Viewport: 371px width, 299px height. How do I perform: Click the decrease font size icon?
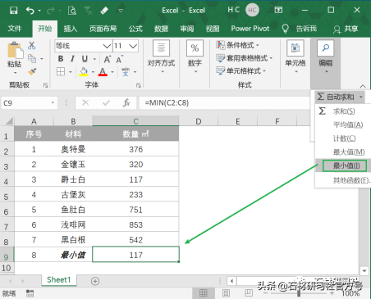(120, 59)
